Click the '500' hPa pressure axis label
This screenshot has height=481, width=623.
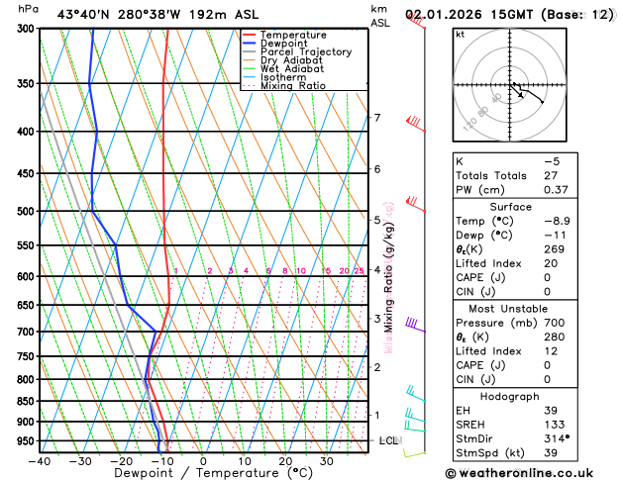(28, 211)
